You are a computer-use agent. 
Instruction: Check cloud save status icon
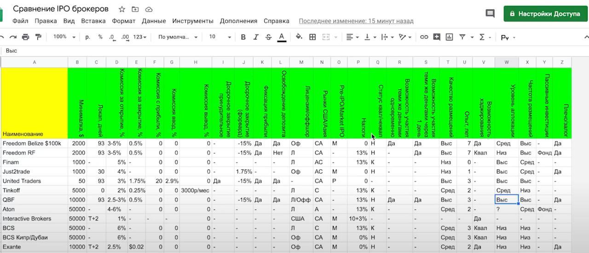pos(149,9)
